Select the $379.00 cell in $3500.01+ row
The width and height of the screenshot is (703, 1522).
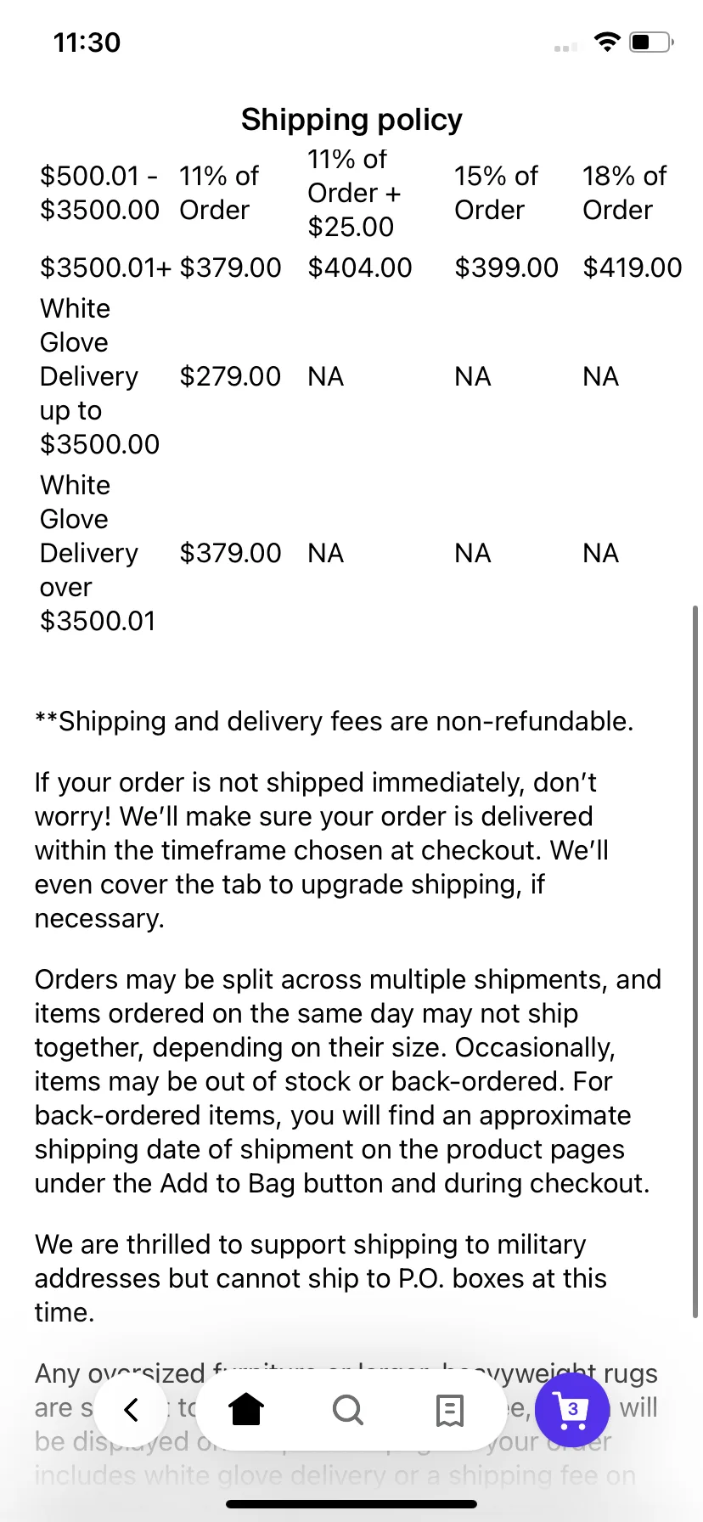coord(230,268)
